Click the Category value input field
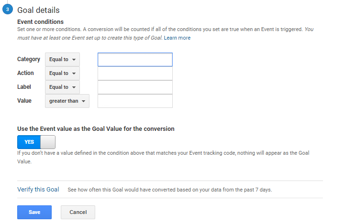 (135, 59)
